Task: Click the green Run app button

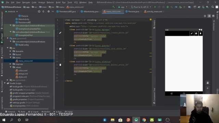Action: [x=155, y=7]
